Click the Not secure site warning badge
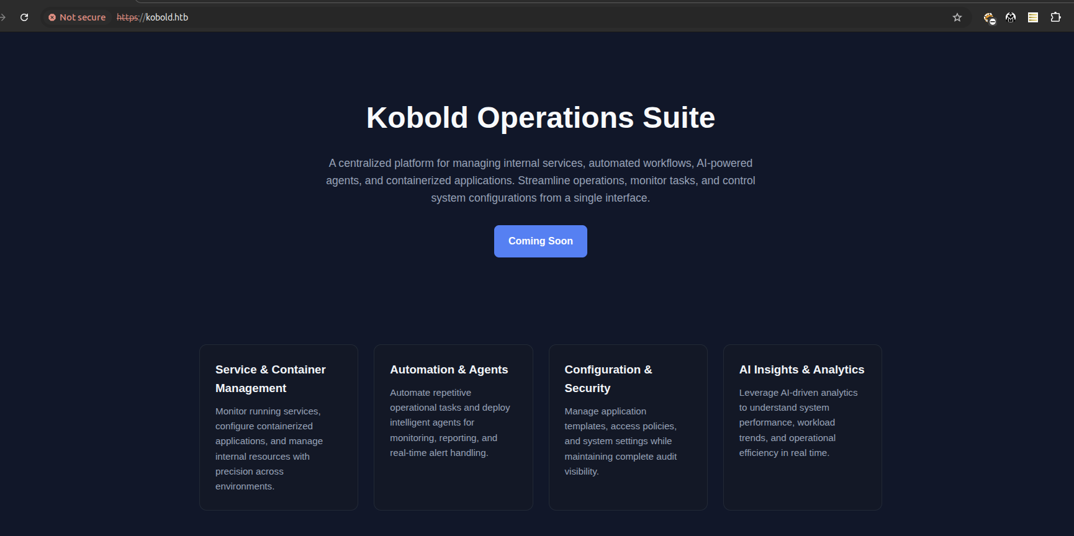Screen dimensions: 1074x536 (x=77, y=17)
